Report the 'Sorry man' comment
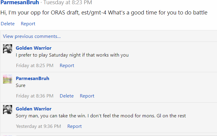217x136 pixels. [74, 126]
